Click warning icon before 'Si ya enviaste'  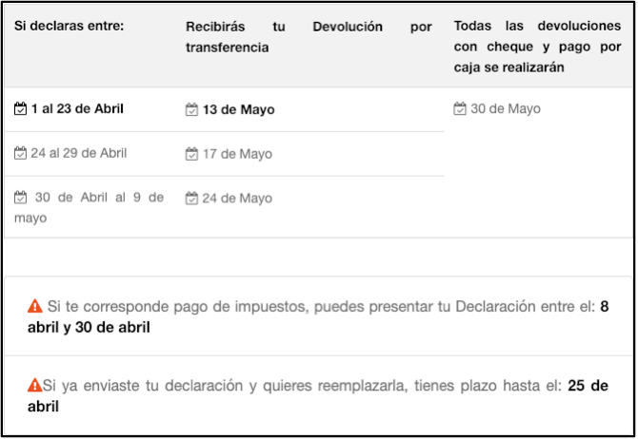click(34, 385)
